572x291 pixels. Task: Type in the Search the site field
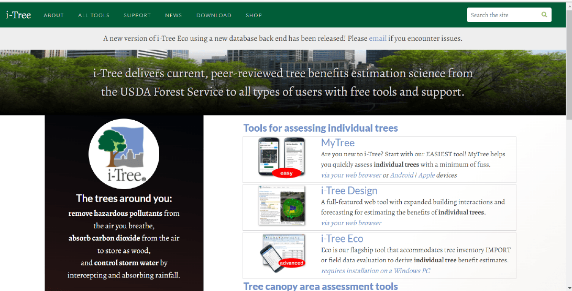click(503, 15)
